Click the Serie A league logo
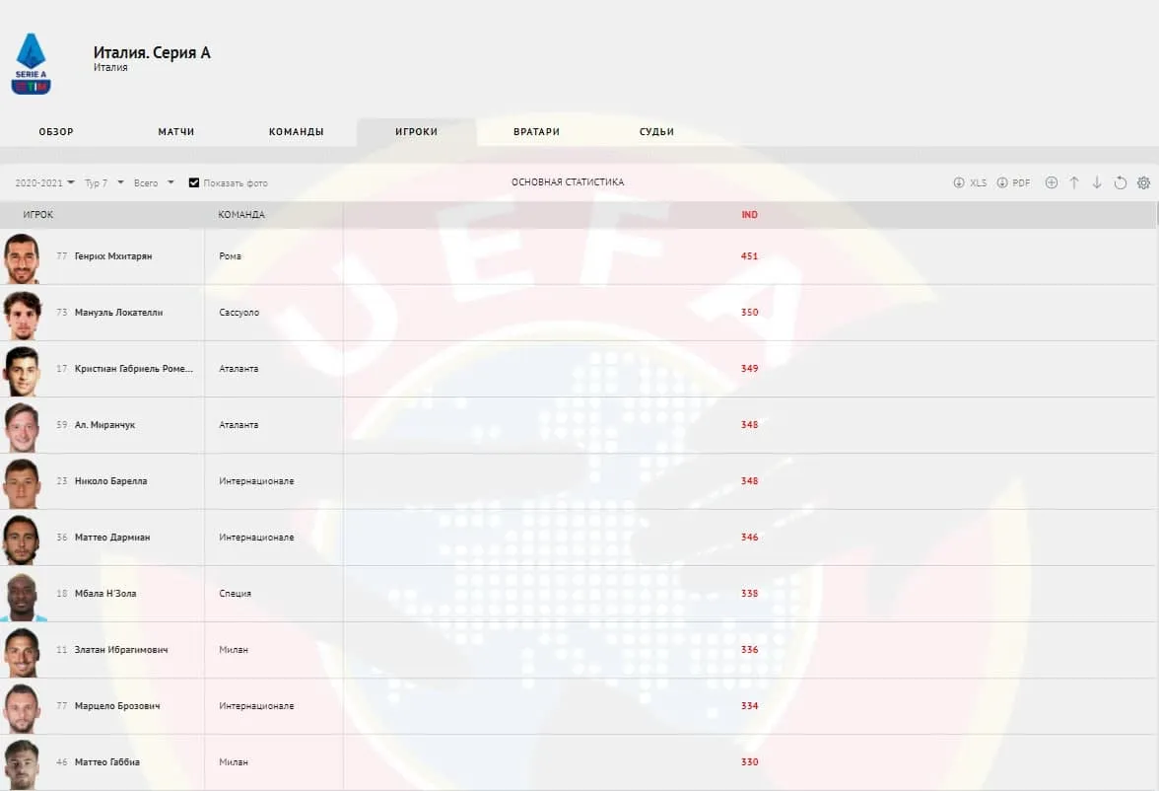1159x791 pixels. pos(32,63)
